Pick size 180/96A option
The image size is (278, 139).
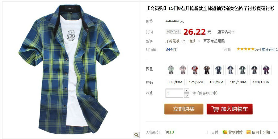click(x=217, y=82)
